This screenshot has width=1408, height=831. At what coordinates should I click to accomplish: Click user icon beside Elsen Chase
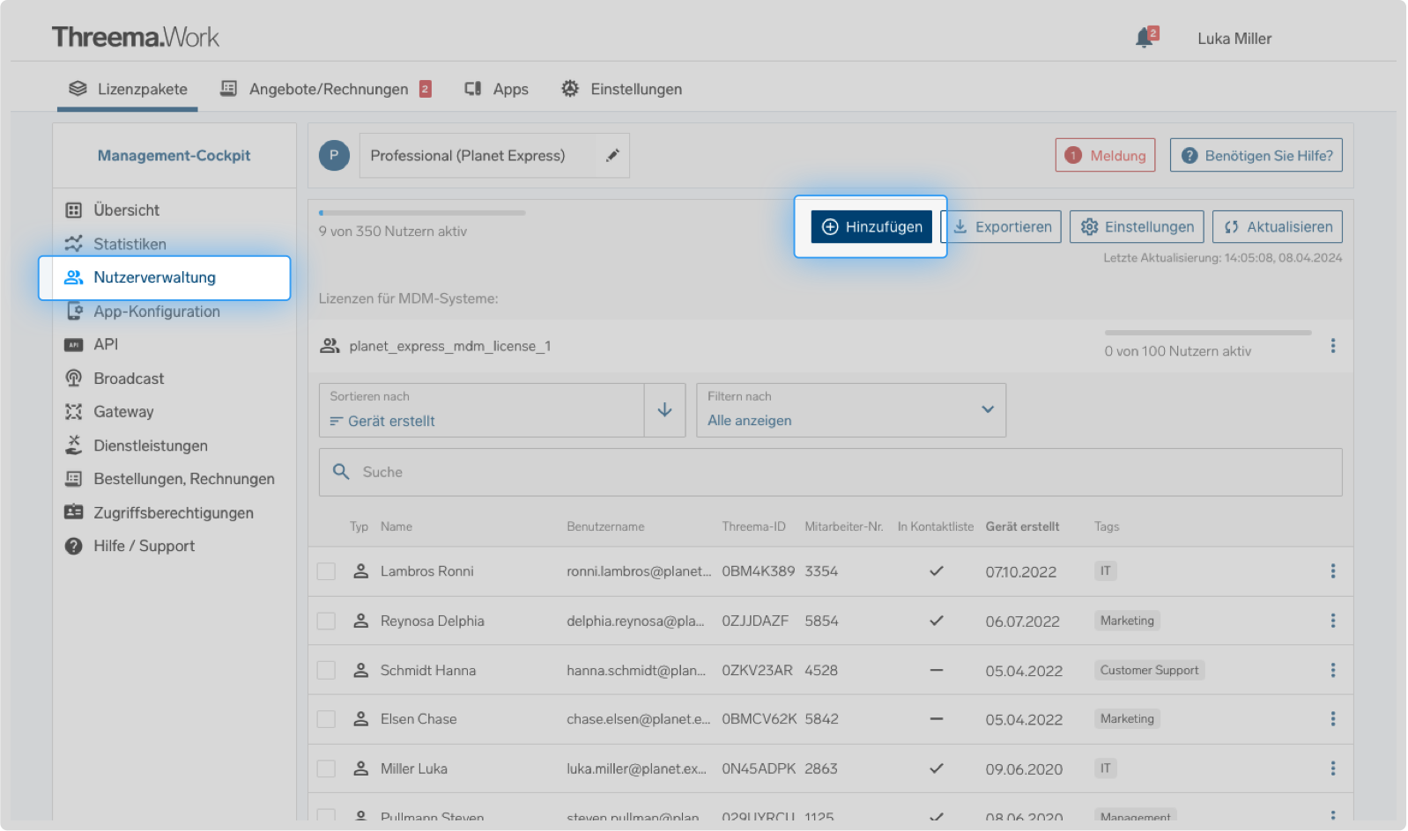pos(360,719)
